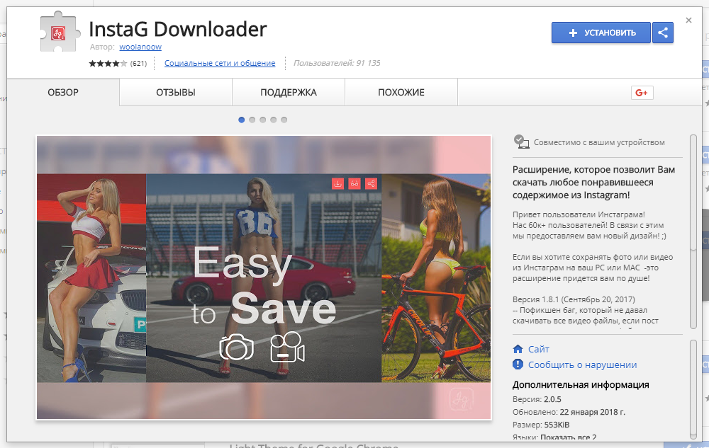Click the share icon button beside install
709x448 pixels.
663,33
